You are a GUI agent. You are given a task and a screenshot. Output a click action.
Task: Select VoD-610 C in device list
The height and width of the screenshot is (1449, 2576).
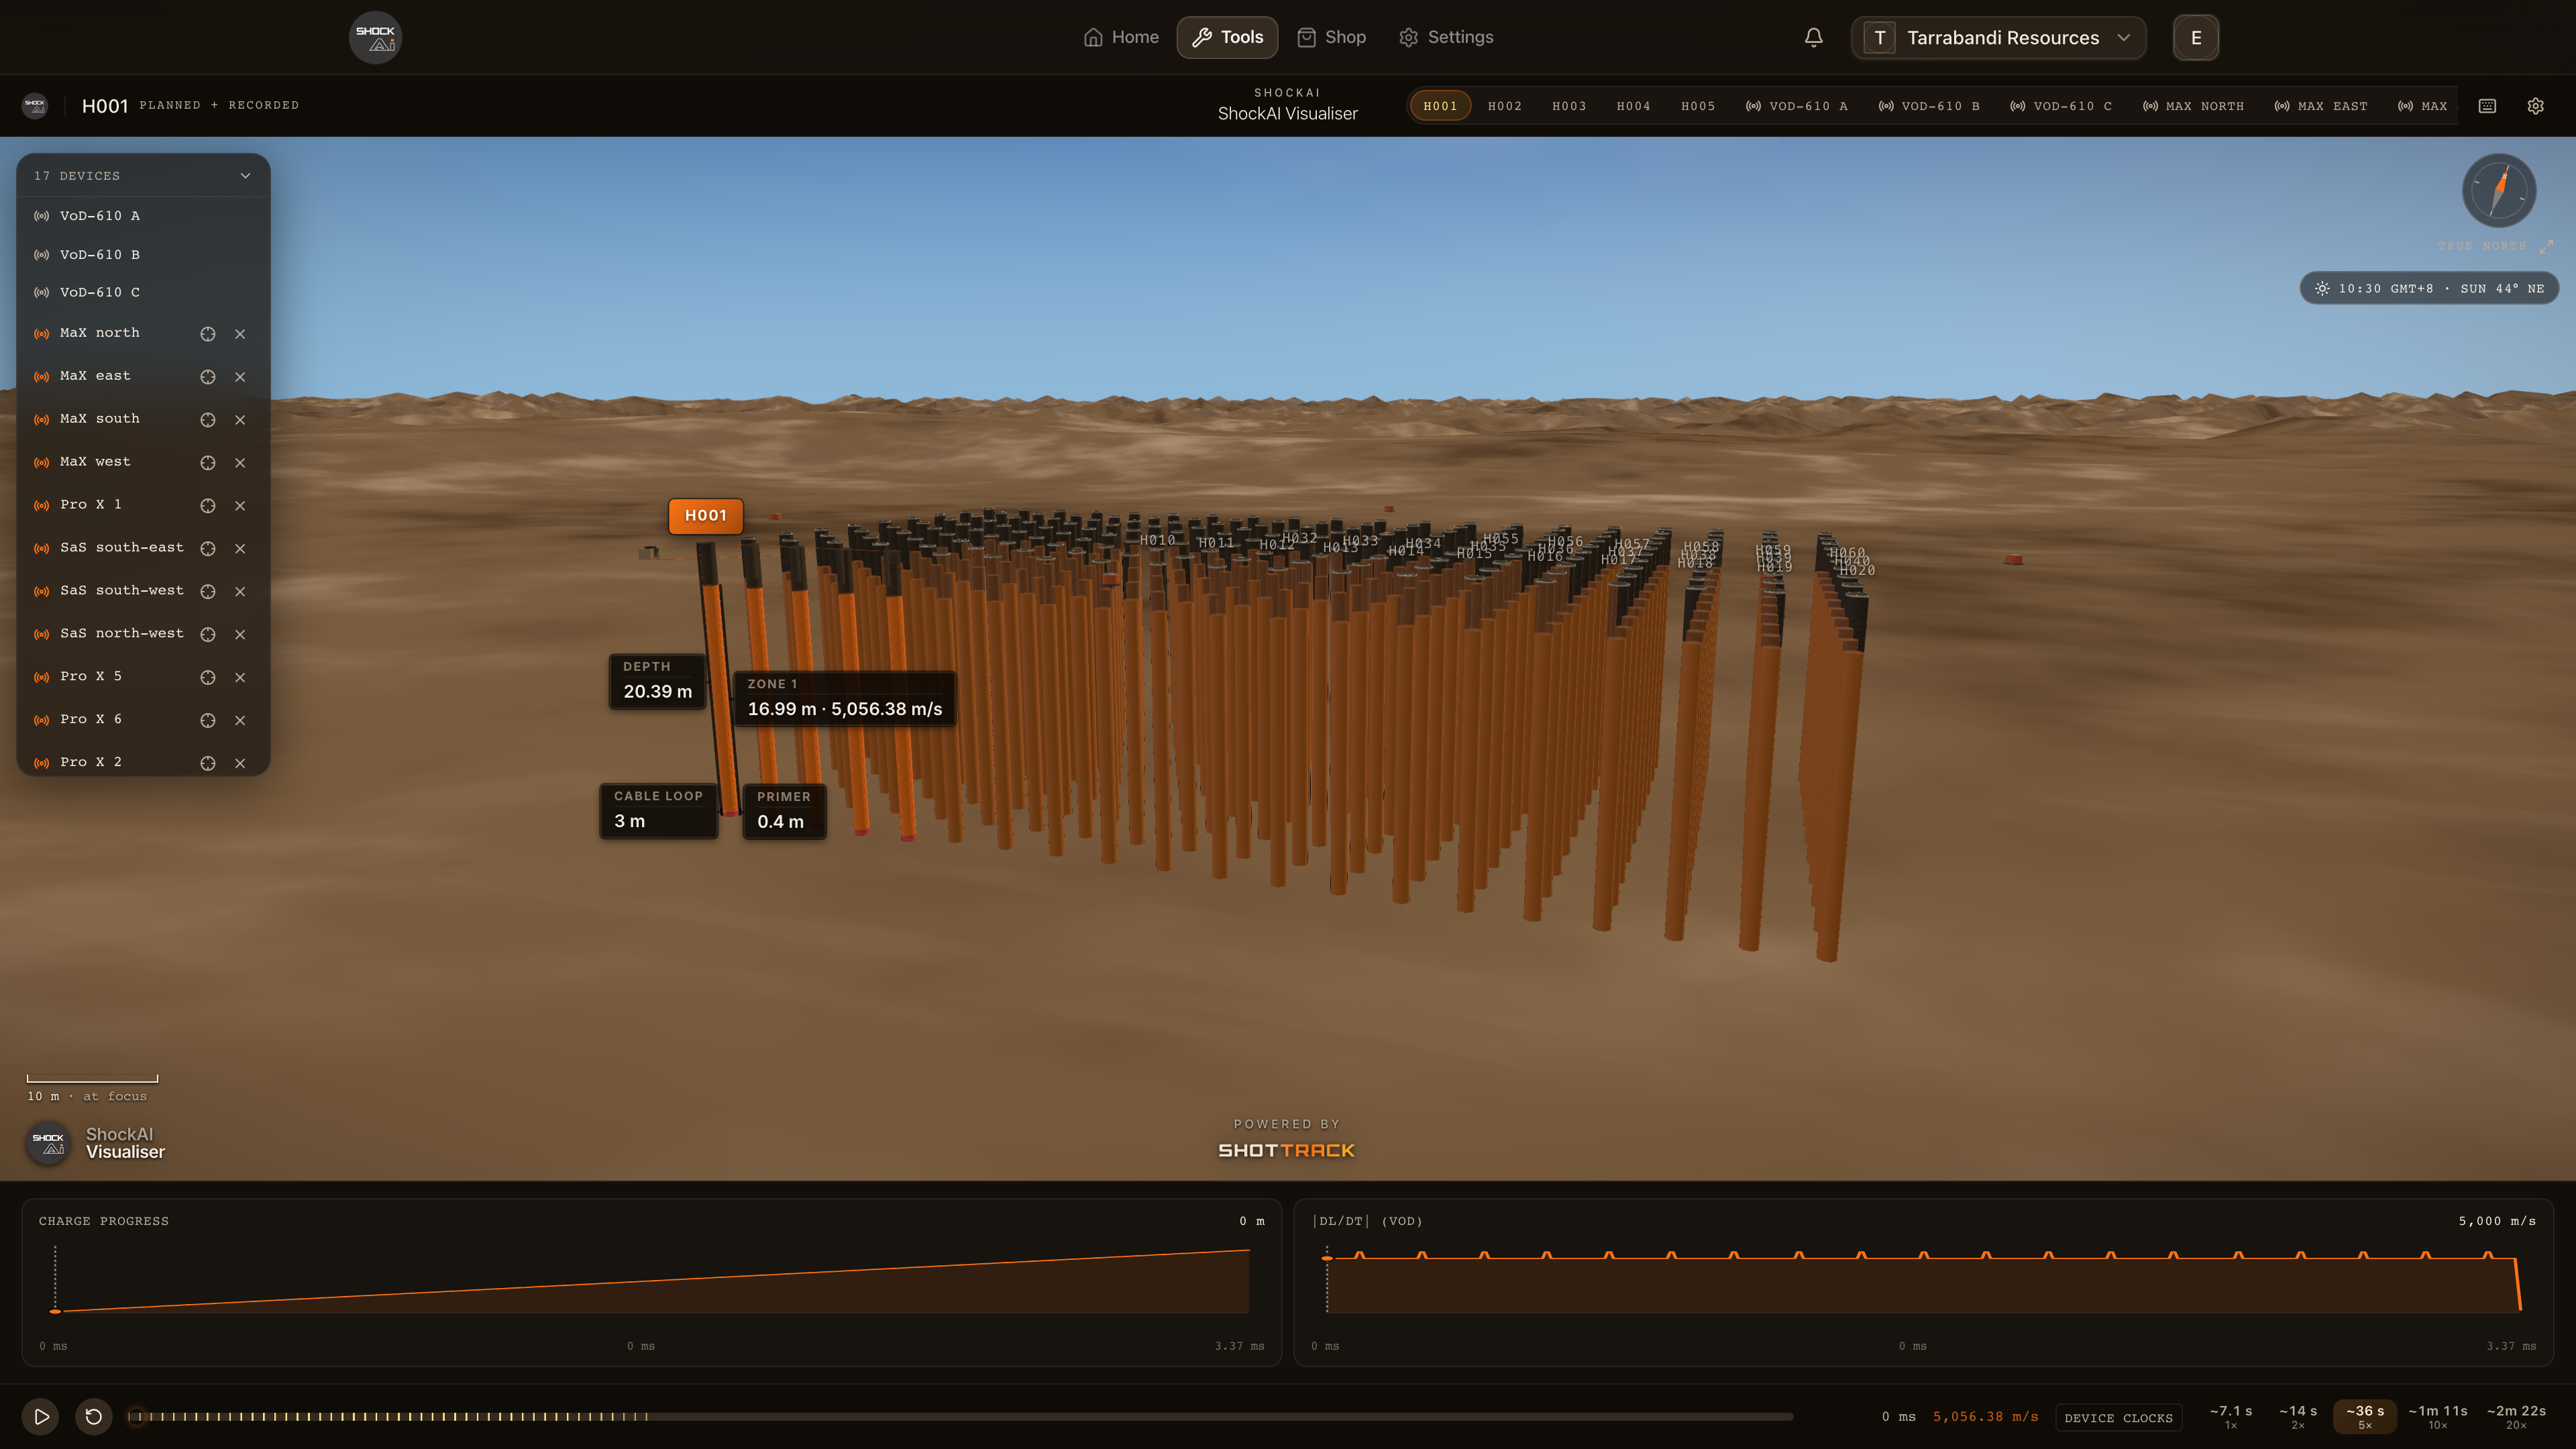pyautogui.click(x=144, y=293)
